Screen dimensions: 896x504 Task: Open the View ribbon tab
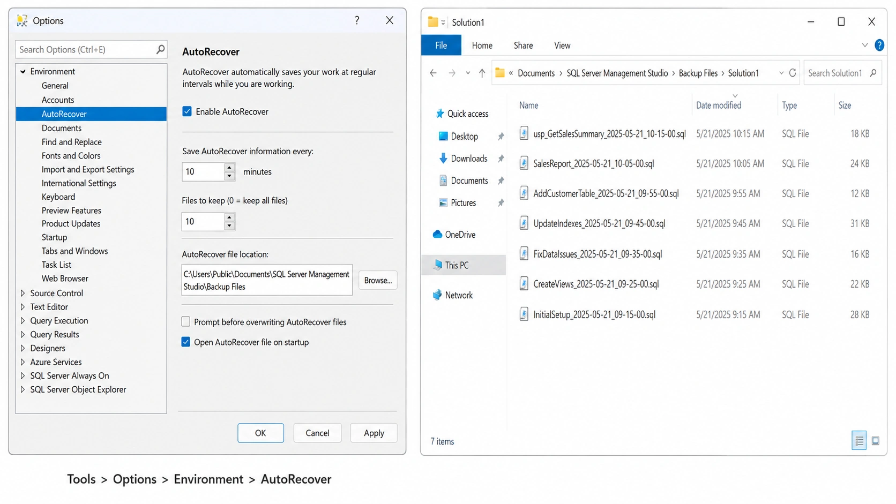click(562, 46)
